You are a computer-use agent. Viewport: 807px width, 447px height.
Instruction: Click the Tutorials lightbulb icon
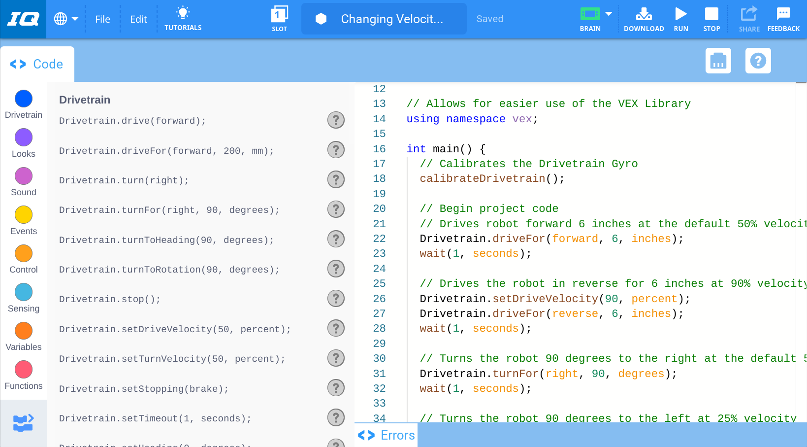click(183, 13)
